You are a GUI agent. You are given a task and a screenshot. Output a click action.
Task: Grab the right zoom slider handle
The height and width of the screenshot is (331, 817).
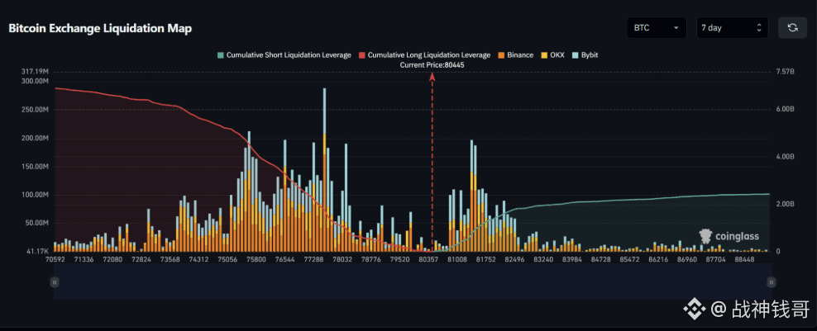(772, 281)
